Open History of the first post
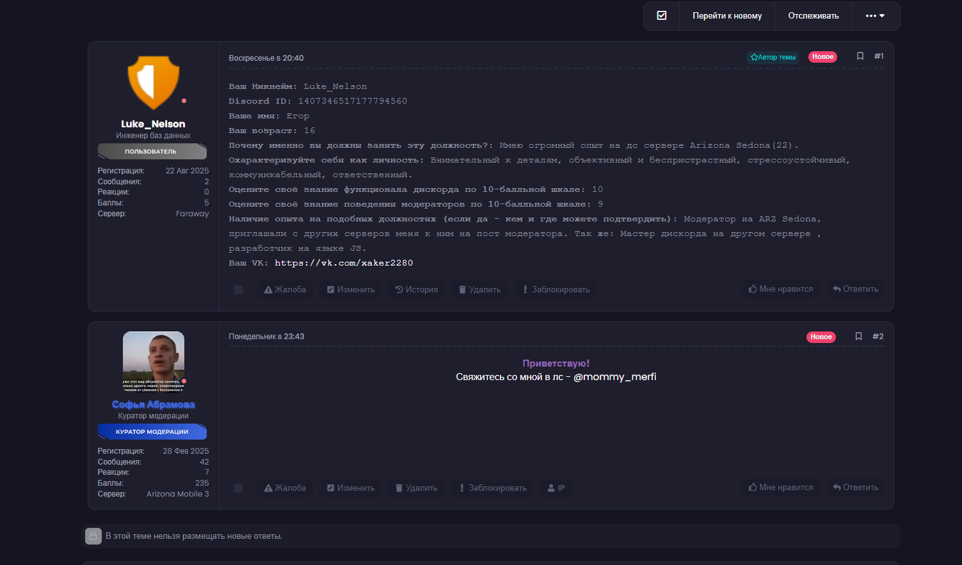 click(416, 290)
